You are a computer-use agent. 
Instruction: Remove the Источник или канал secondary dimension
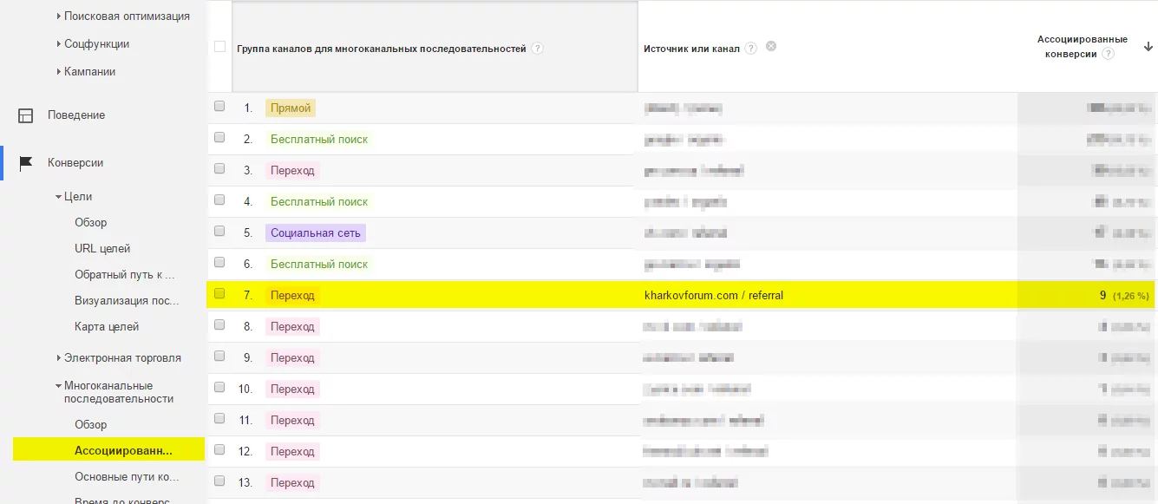click(x=771, y=46)
